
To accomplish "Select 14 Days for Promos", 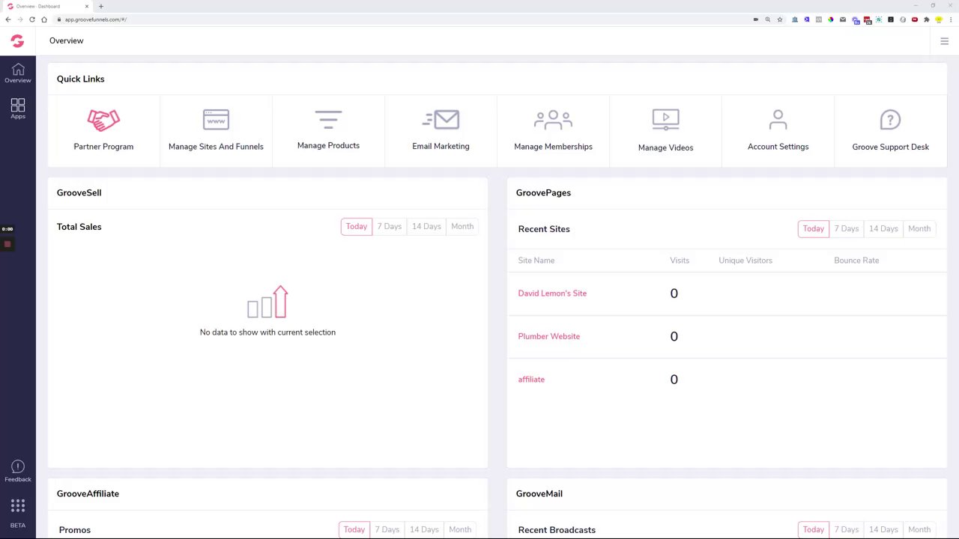I will [x=424, y=529].
